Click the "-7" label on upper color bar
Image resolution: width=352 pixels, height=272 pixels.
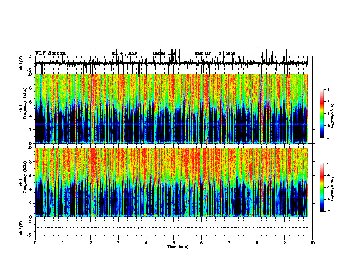328,138
